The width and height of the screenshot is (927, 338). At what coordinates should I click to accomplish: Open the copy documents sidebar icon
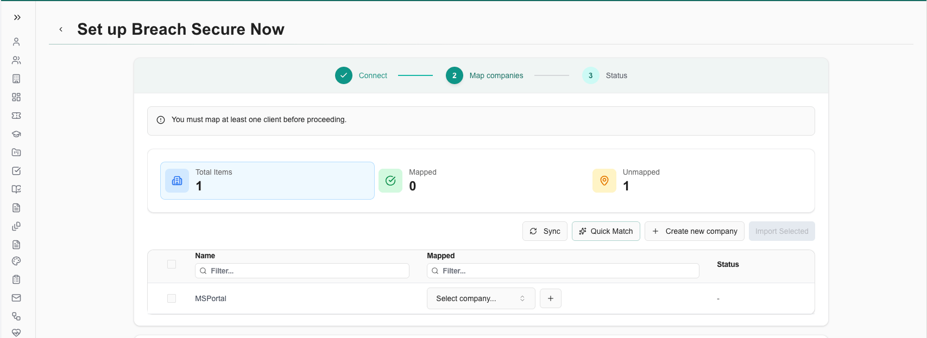tap(16, 226)
